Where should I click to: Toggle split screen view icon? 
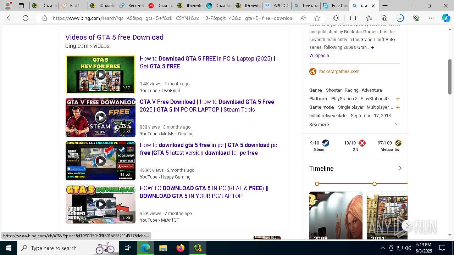coord(353,18)
